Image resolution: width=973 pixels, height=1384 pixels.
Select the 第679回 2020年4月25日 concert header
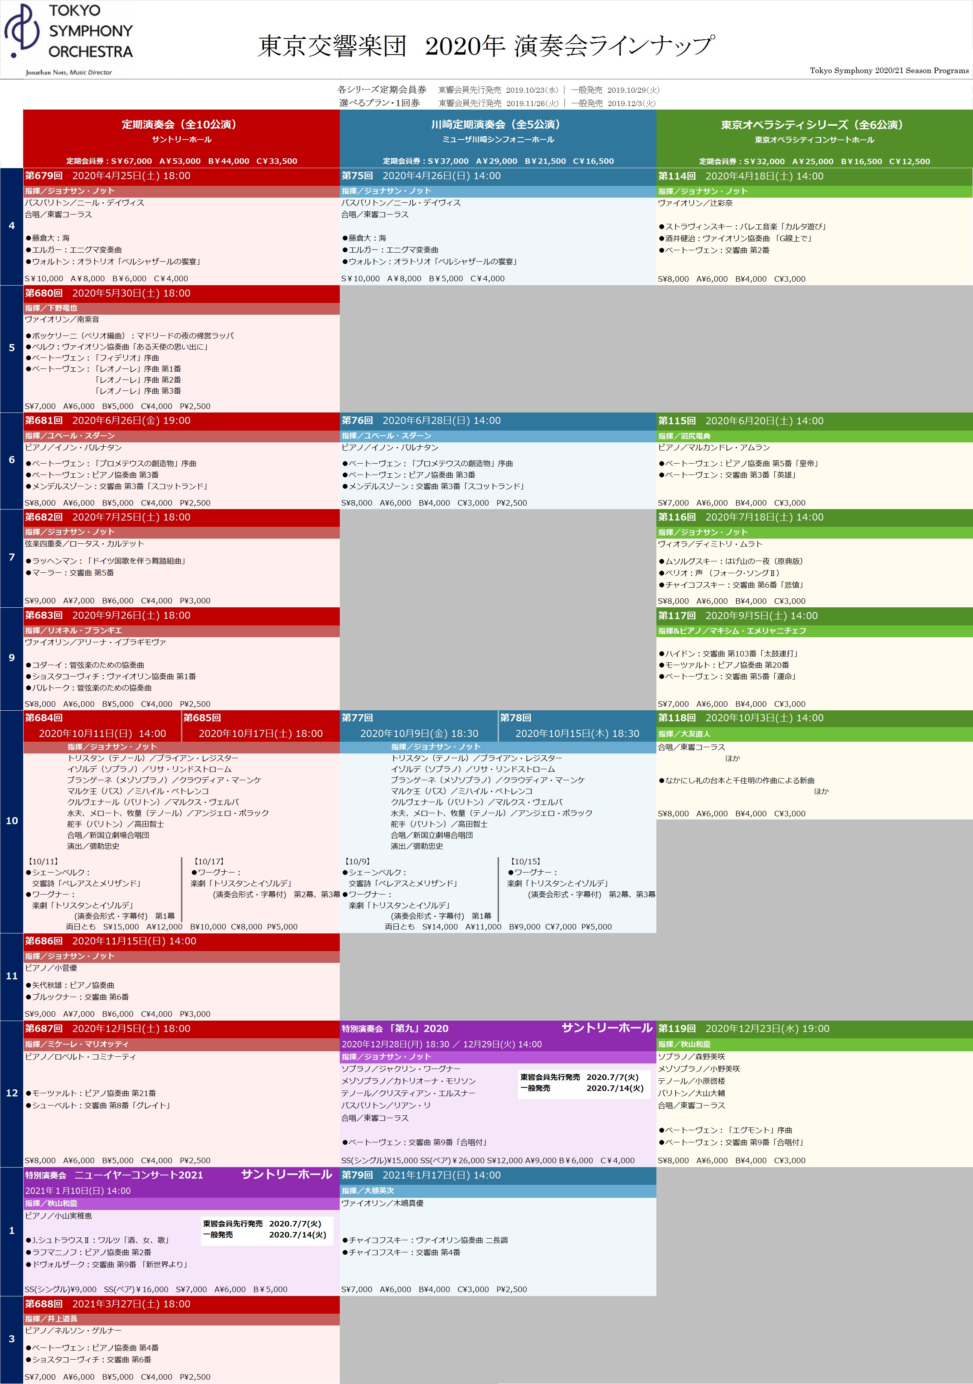[x=181, y=176]
